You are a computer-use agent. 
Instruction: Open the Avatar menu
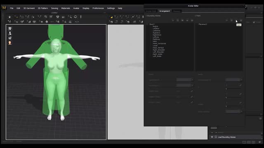pos(76,8)
